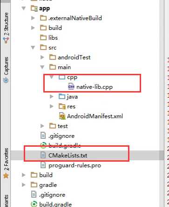Click the cpp source folder icon

point(62,77)
